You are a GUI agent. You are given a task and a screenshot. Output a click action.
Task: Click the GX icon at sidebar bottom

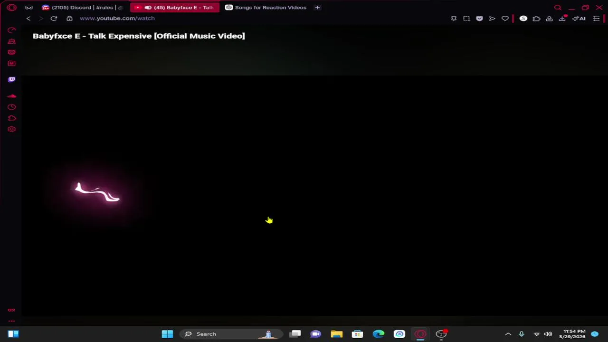point(11,310)
